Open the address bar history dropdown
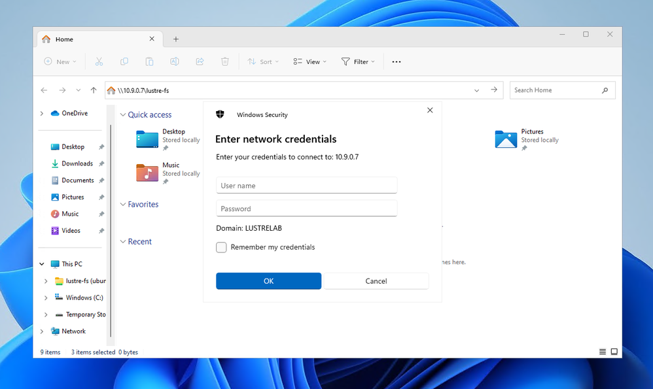The height and width of the screenshot is (389, 653). pos(476,90)
